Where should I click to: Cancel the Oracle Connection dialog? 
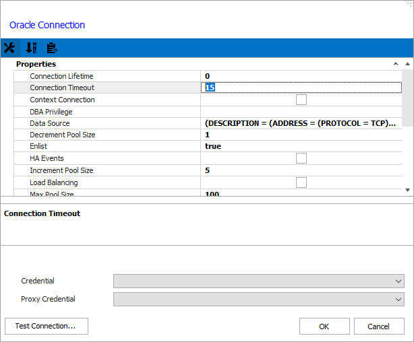tap(379, 326)
